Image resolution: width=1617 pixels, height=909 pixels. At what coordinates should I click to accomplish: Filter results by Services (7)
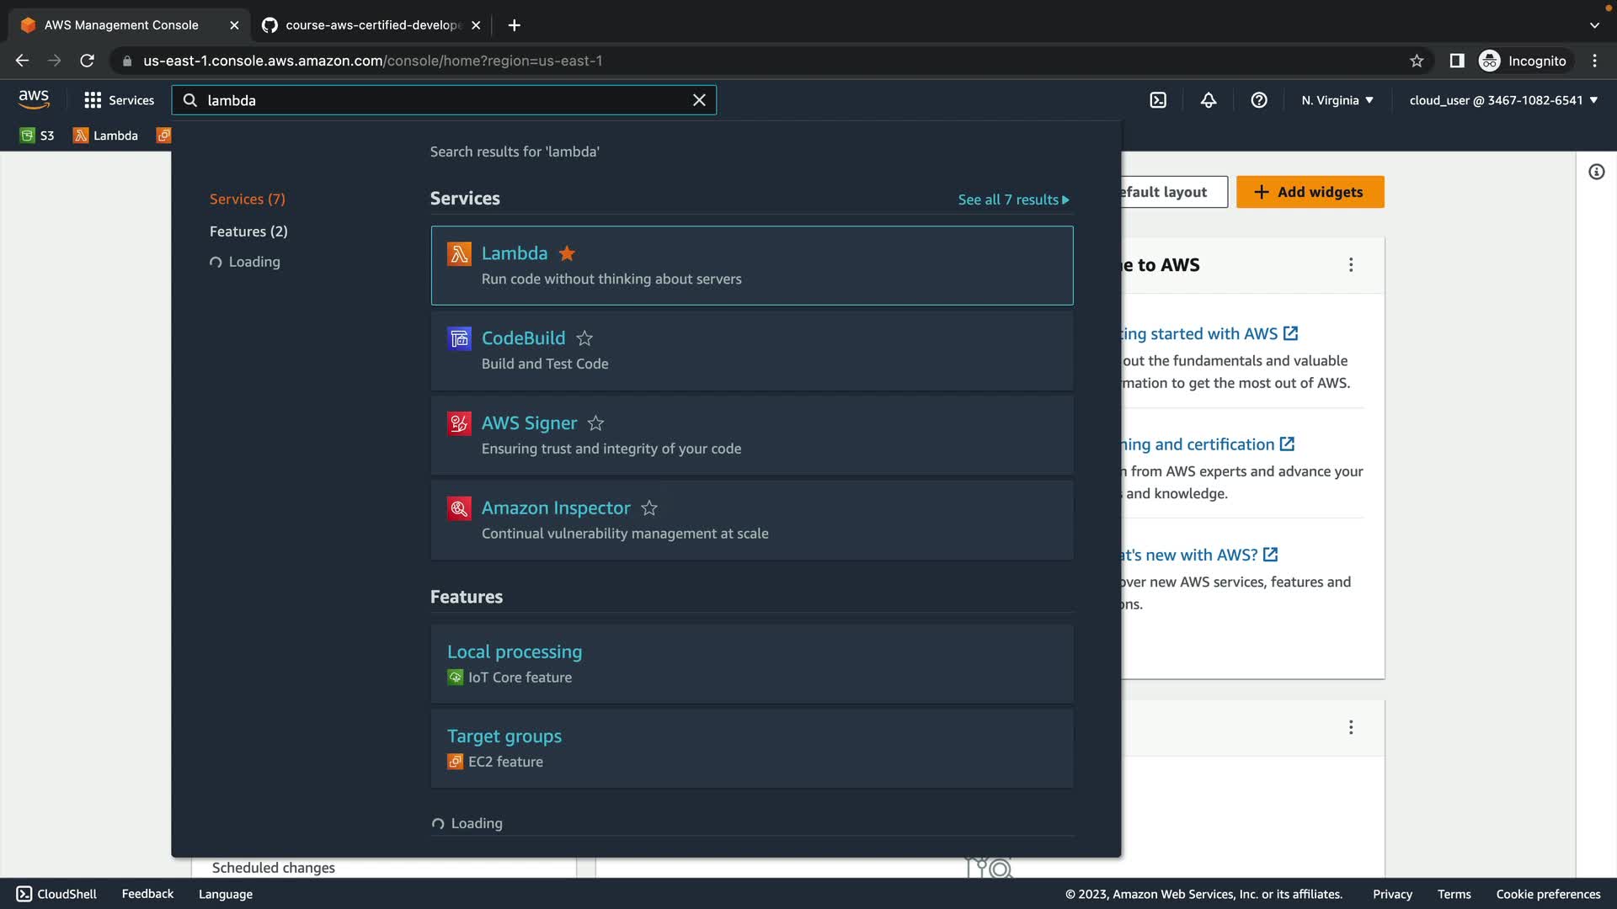click(247, 199)
